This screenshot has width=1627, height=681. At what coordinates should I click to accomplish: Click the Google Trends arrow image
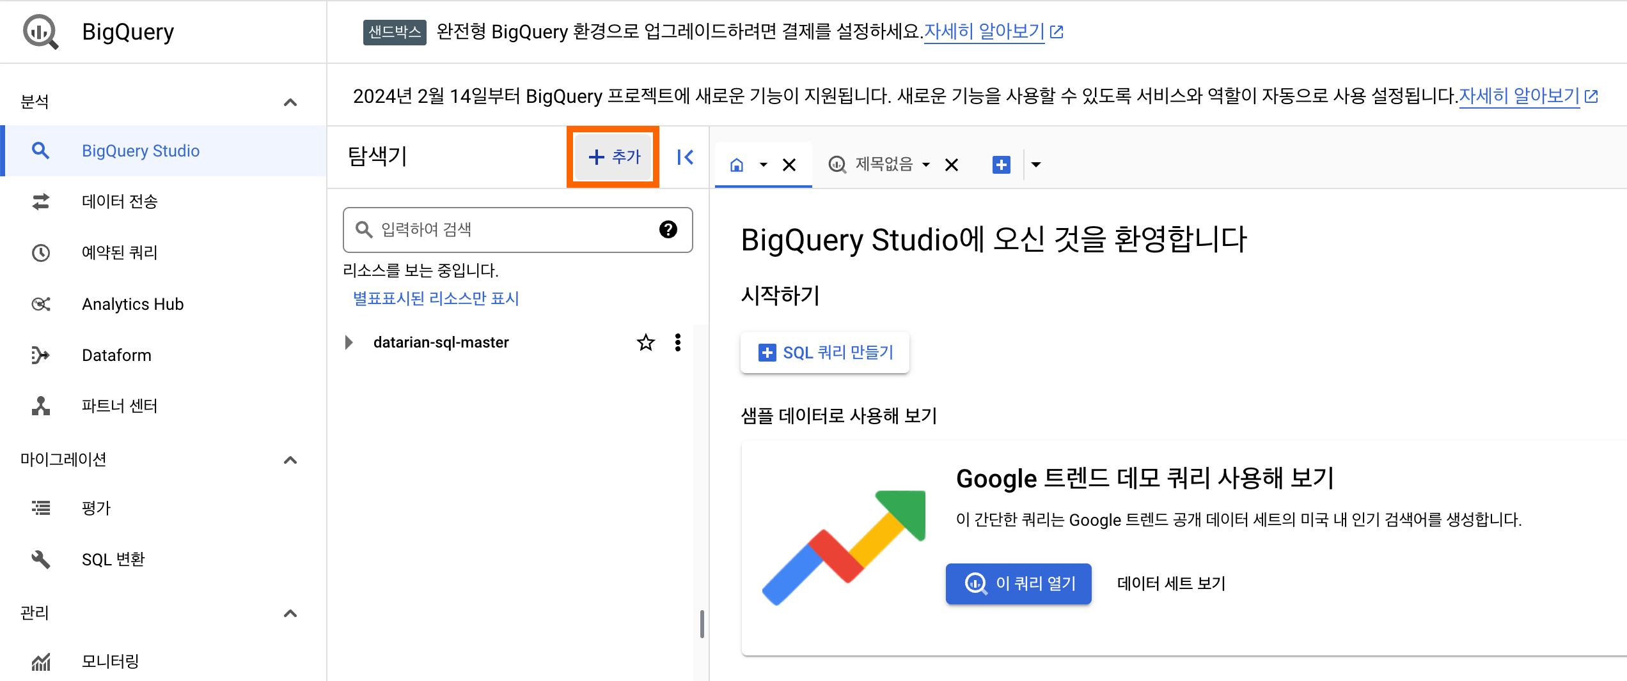844,547
